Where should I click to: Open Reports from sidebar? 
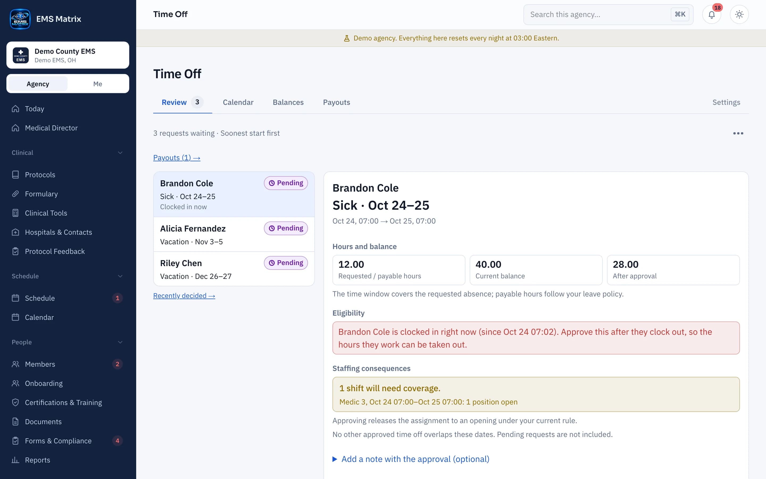coord(68,460)
